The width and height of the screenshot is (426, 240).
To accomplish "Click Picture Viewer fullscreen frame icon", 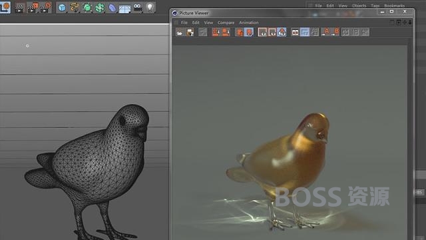I will click(x=399, y=23).
